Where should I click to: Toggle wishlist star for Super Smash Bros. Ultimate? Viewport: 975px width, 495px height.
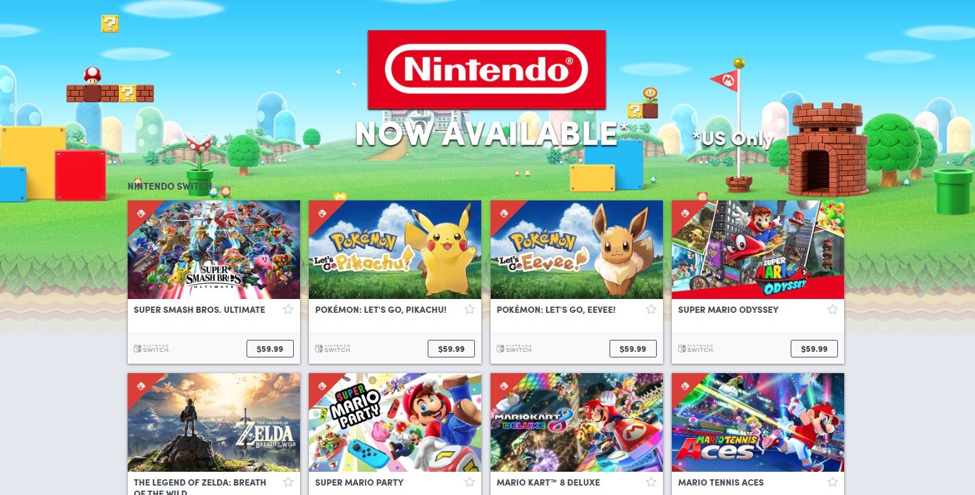[288, 309]
